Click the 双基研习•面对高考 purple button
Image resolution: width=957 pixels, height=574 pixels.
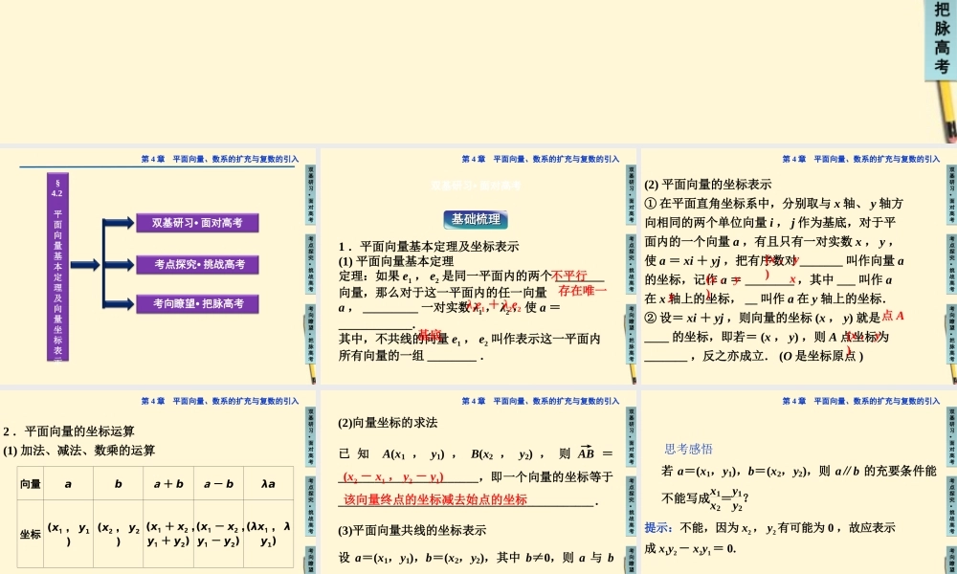click(x=197, y=223)
